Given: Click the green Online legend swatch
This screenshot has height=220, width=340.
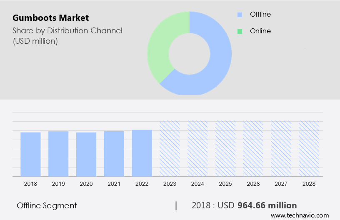Looking at the screenshot, I should coord(240,31).
